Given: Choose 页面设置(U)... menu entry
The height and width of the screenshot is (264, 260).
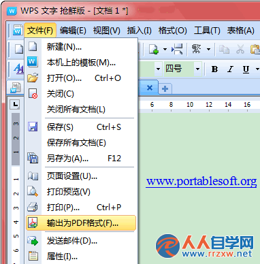Looking at the screenshot, I should 81,176.
